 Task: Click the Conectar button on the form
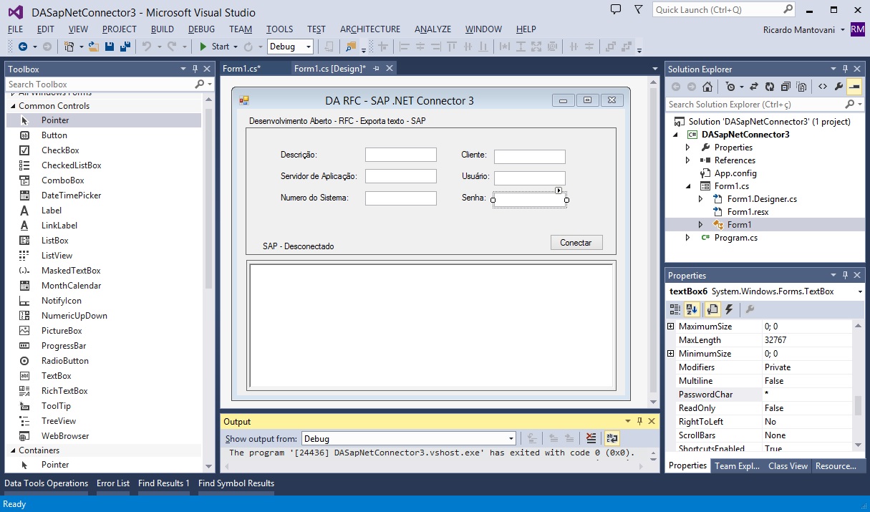tap(576, 243)
